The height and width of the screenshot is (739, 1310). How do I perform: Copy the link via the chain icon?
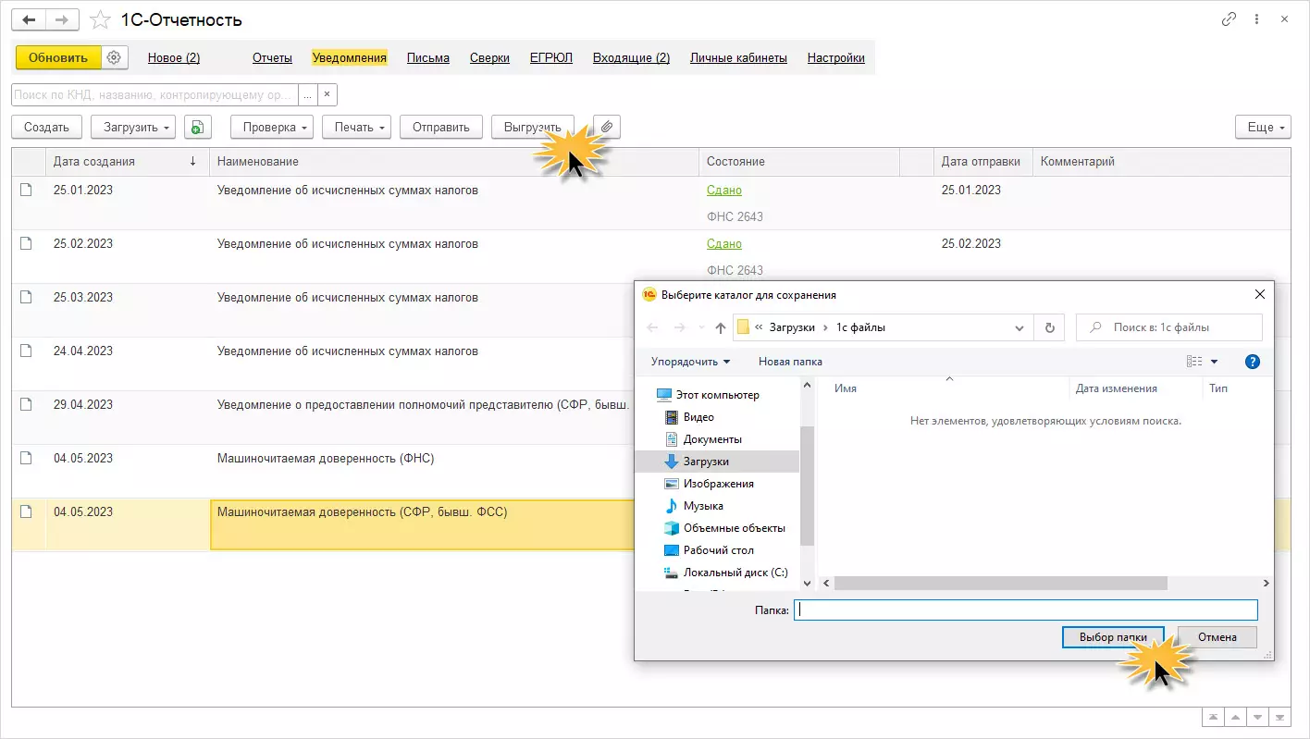[1230, 19]
